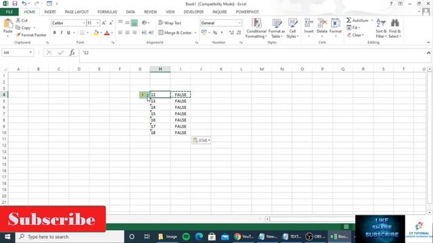
Task: Open Paste Options (Ctrl) dropdown
Action: pos(201,140)
